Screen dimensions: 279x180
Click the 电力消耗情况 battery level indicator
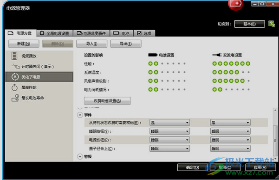(x=167, y=89)
